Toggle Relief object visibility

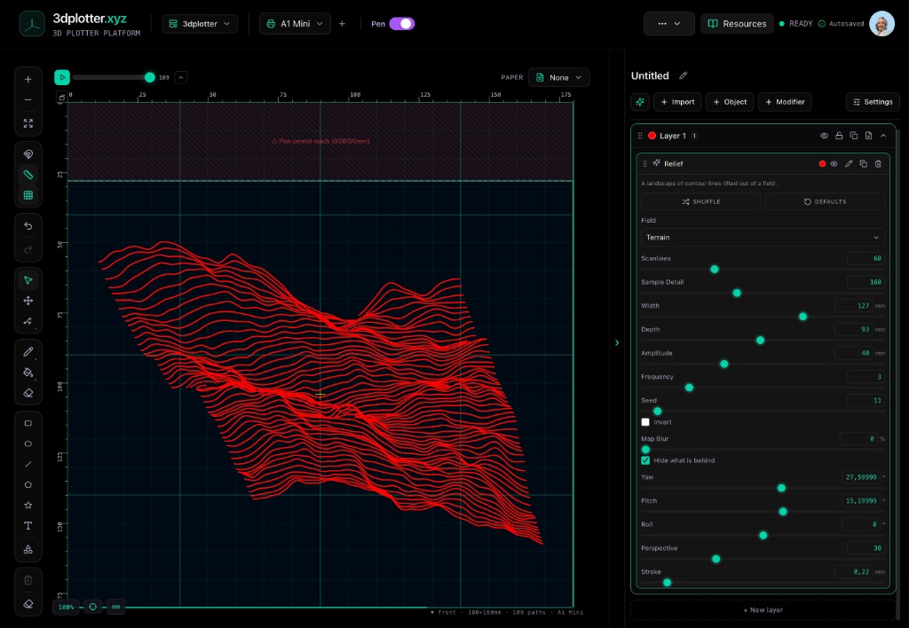coord(834,164)
